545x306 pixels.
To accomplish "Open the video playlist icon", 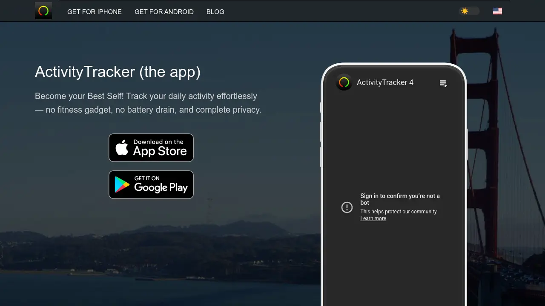I will 443,84.
